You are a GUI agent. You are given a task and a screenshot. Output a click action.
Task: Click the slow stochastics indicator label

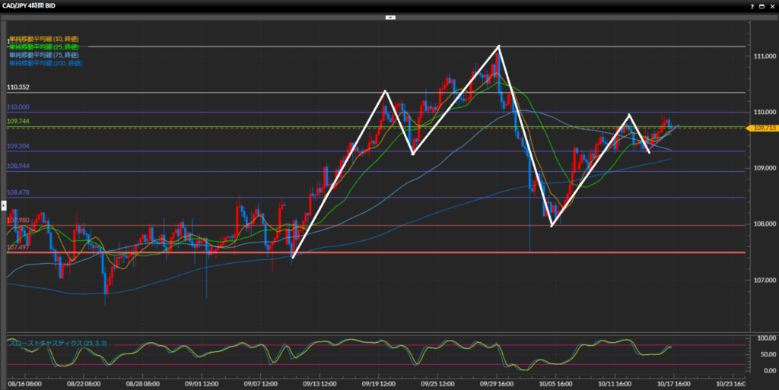57,344
